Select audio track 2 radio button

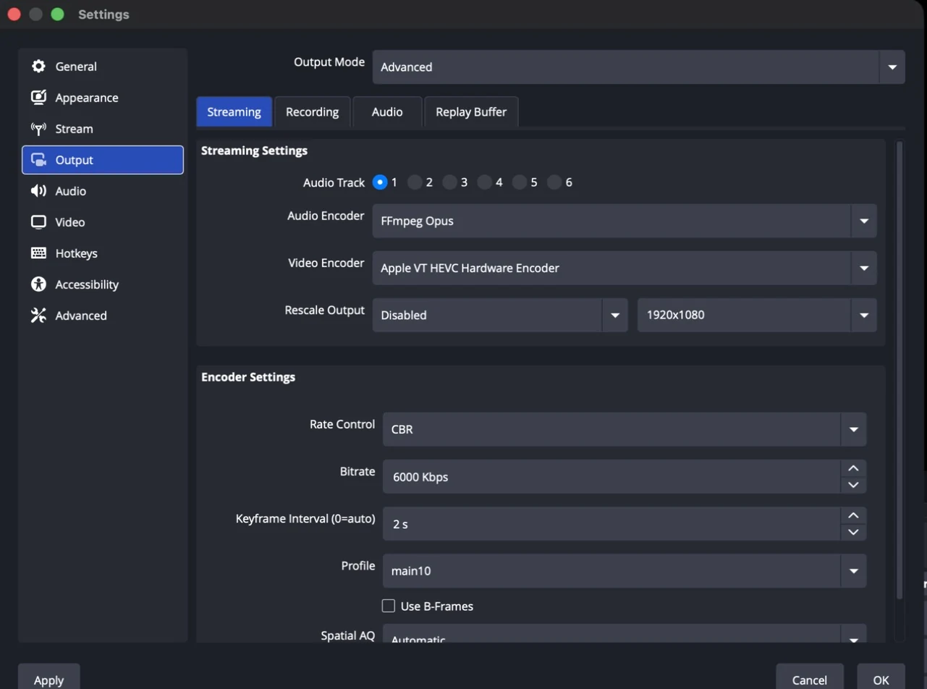[415, 182]
